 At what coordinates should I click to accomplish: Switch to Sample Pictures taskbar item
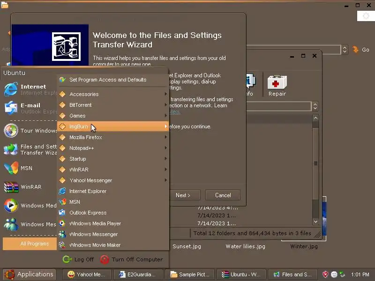pyautogui.click(x=190, y=274)
